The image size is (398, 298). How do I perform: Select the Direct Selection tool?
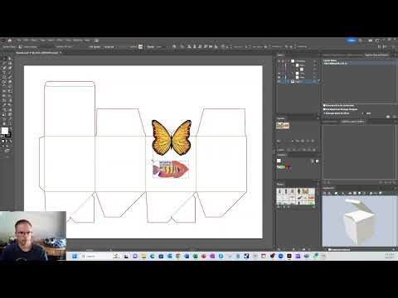click(x=10, y=59)
